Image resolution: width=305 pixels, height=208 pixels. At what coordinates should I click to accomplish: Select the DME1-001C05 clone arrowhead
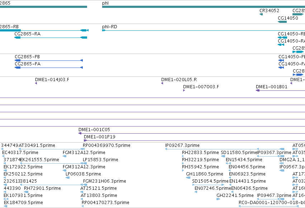[x=80, y=133]
